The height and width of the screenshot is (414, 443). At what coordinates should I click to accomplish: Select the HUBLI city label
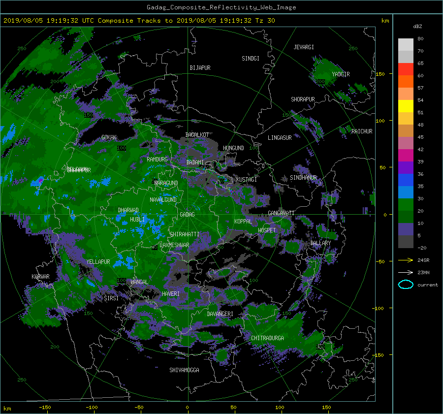click(x=137, y=219)
